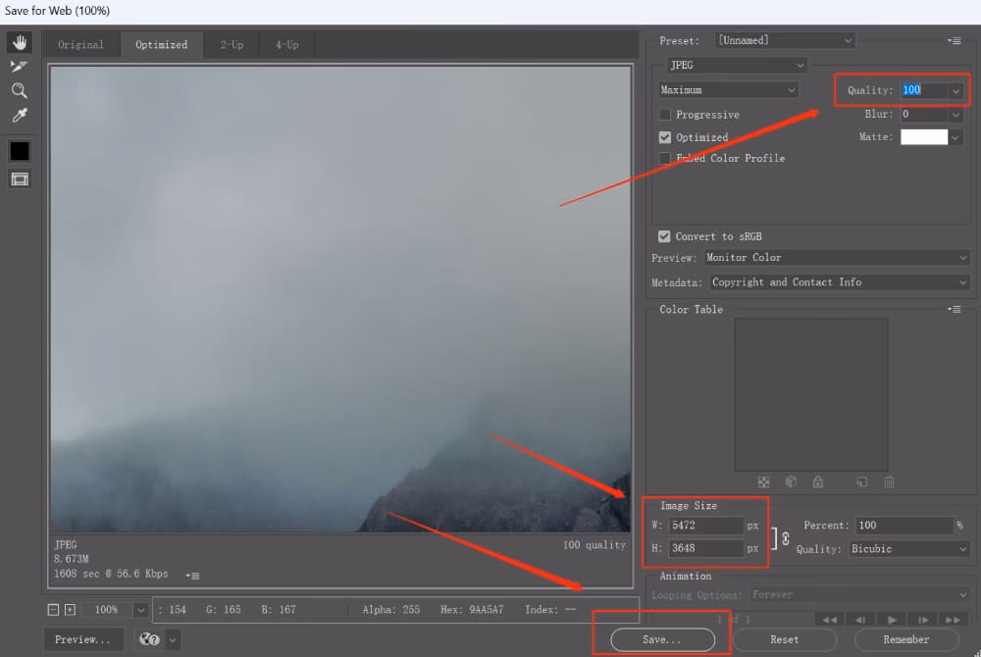Viewport: 981px width, 657px height.
Task: Select the Slice Select tool
Action: 20,67
